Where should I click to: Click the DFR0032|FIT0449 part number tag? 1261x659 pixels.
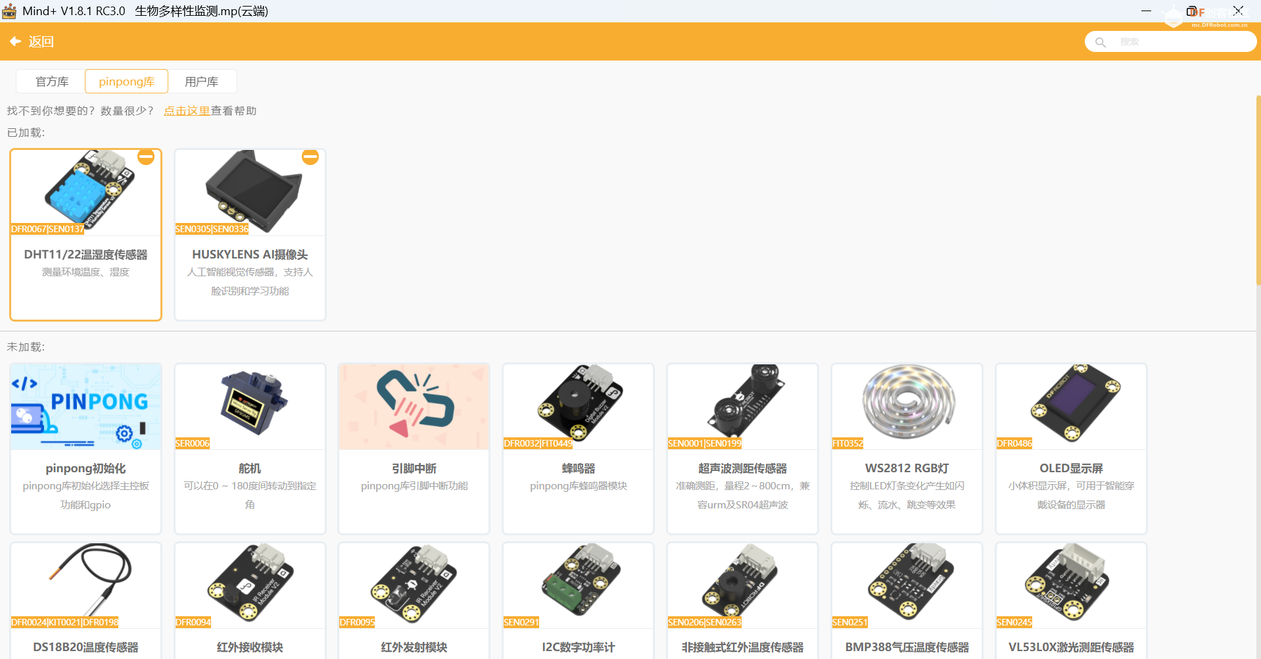point(538,443)
